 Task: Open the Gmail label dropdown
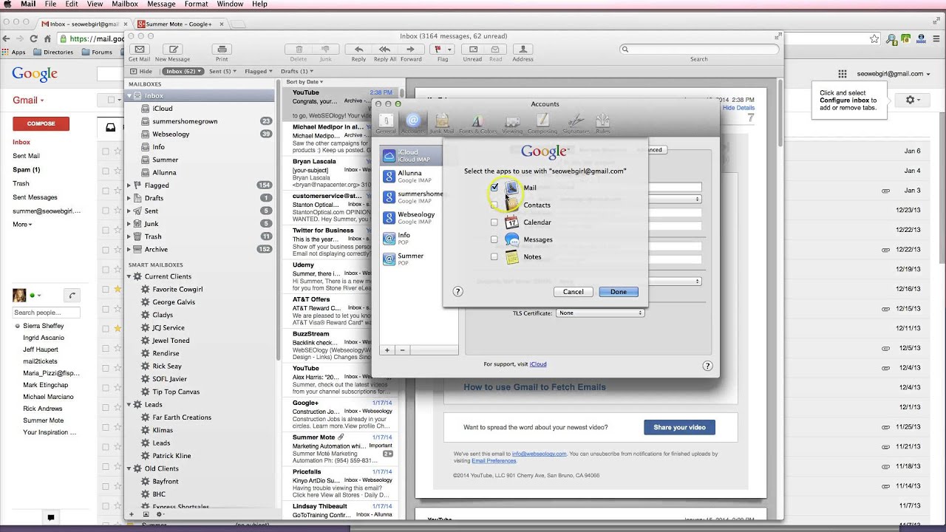pos(27,100)
